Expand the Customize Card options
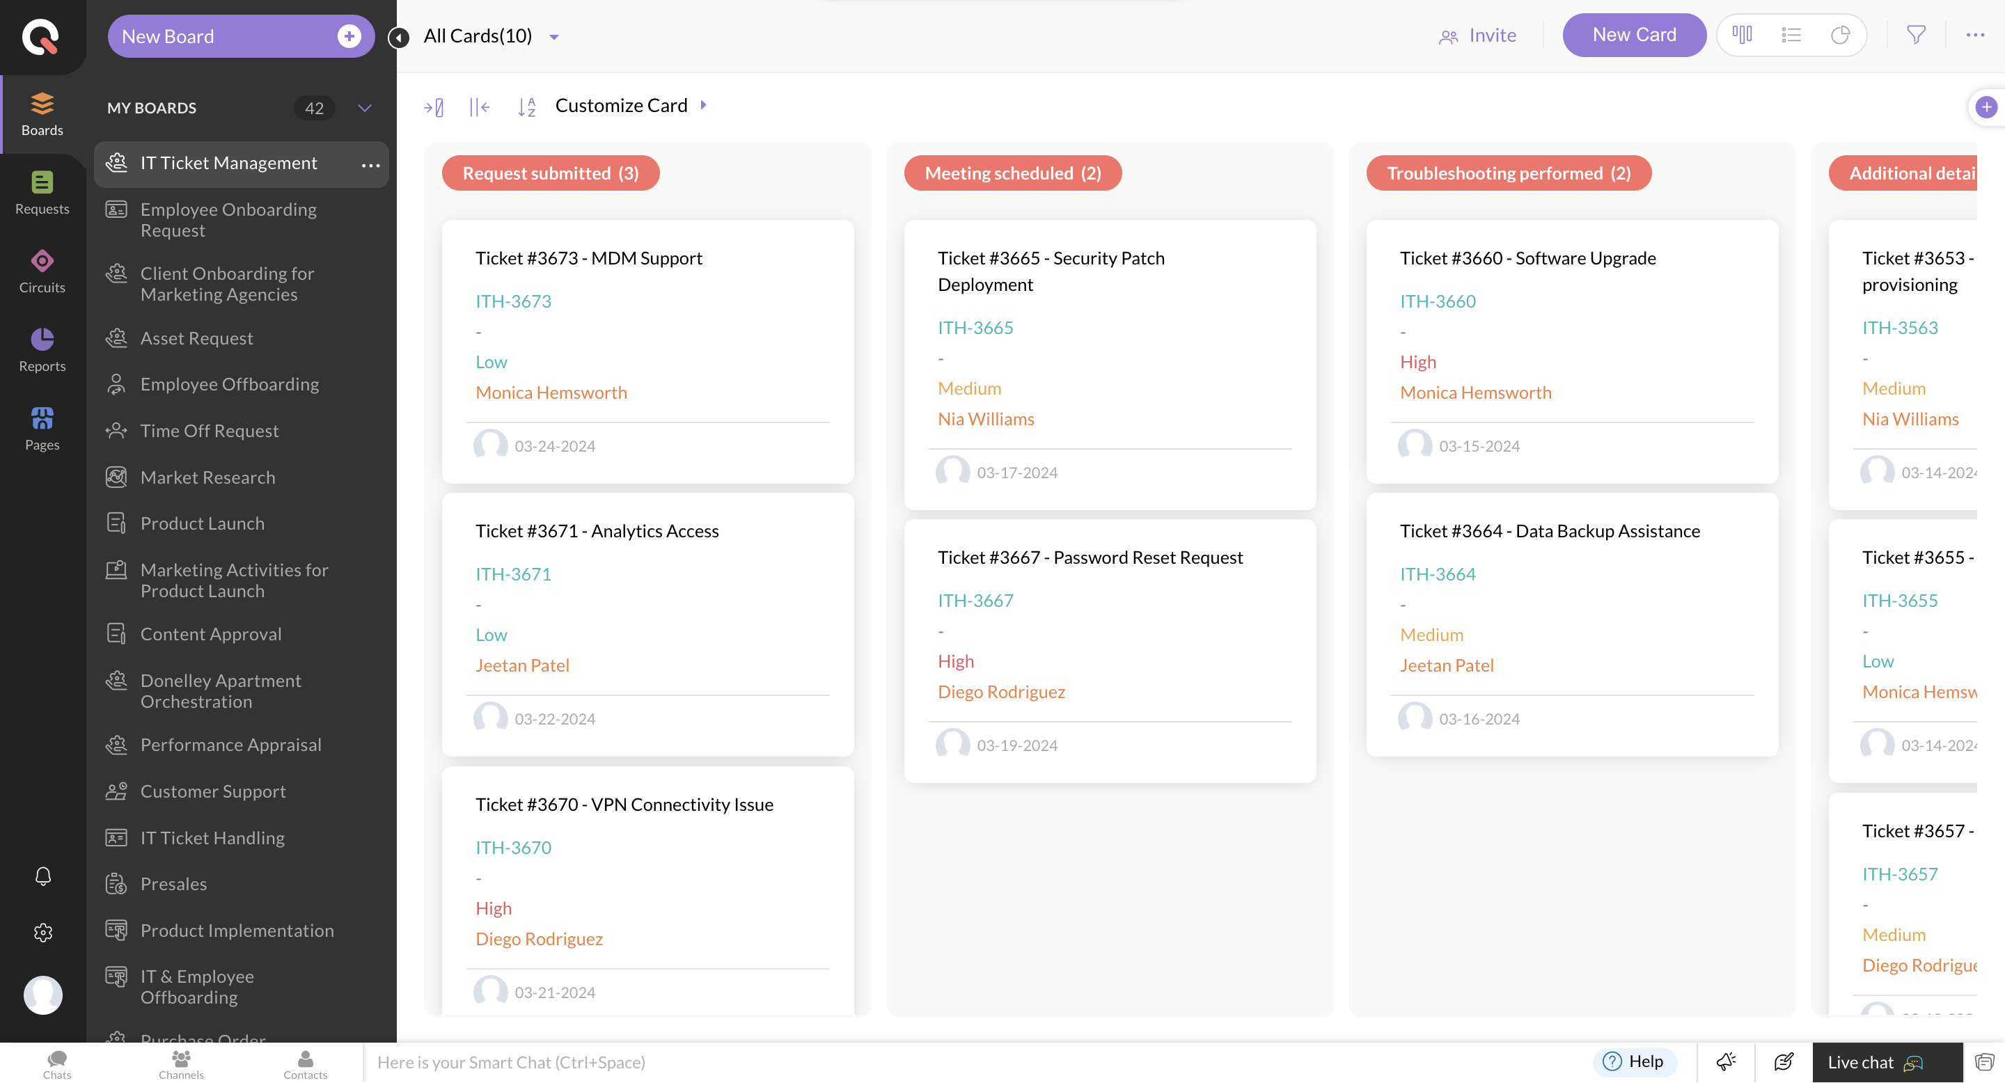2005x1083 pixels. [704, 105]
